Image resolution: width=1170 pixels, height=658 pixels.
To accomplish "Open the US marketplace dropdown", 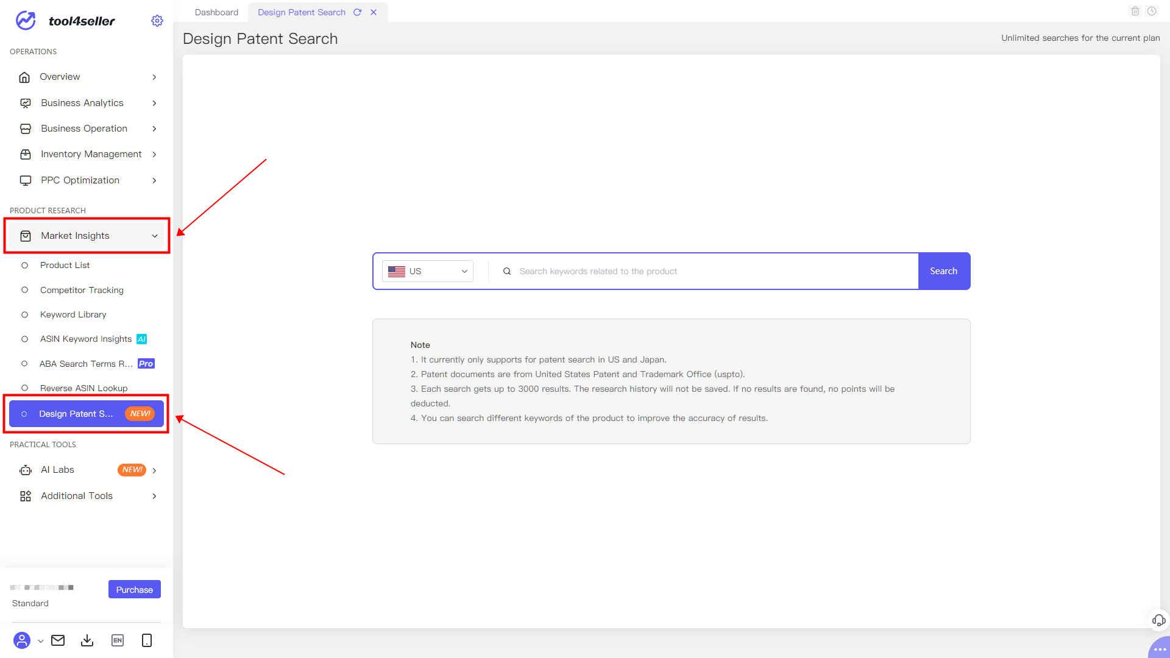I will (x=428, y=271).
